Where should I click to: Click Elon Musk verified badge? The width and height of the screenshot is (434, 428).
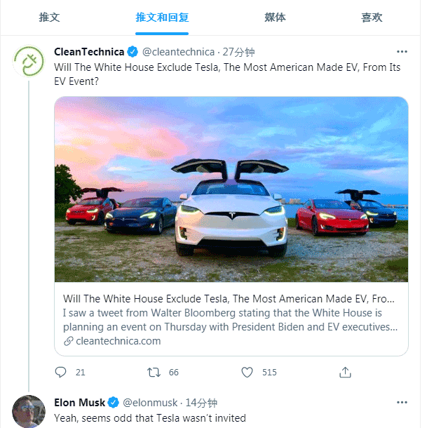click(x=113, y=403)
